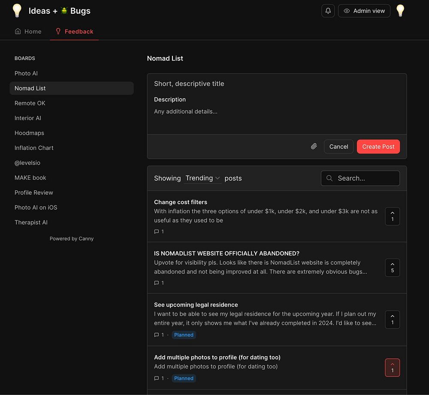Submit with the Create Post button
This screenshot has width=429, height=395.
(x=378, y=147)
